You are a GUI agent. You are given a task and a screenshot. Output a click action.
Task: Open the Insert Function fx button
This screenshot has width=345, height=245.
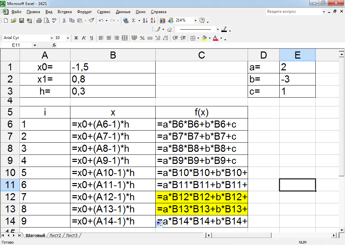(x=54, y=45)
